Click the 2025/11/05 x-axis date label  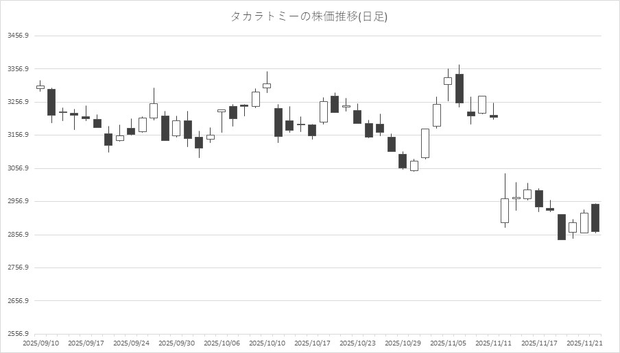tap(448, 343)
